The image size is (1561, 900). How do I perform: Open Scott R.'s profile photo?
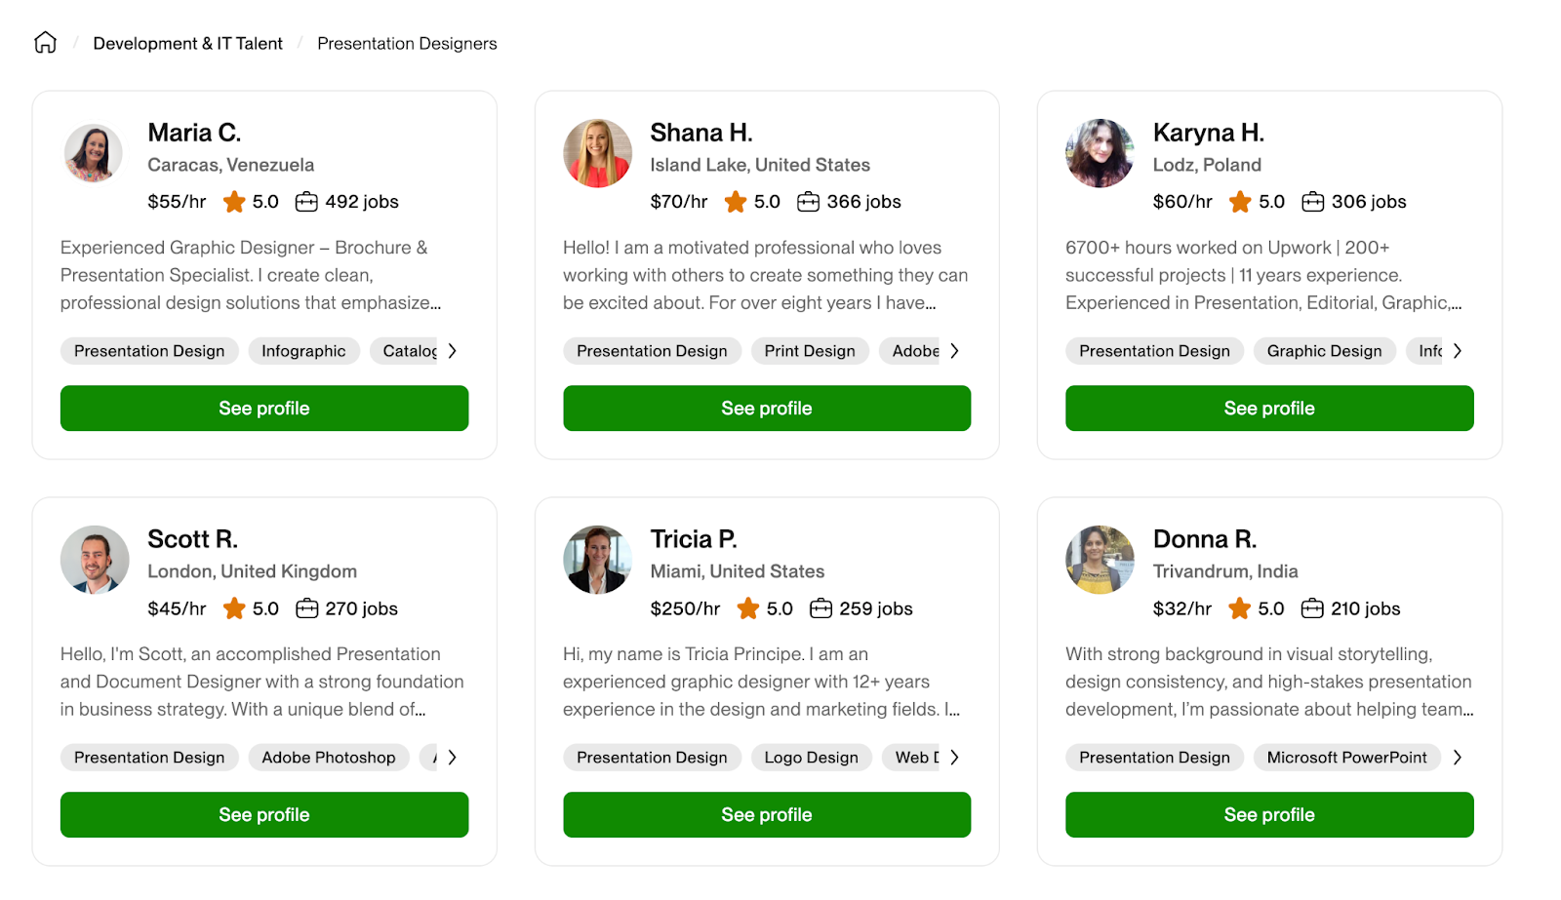coord(95,560)
